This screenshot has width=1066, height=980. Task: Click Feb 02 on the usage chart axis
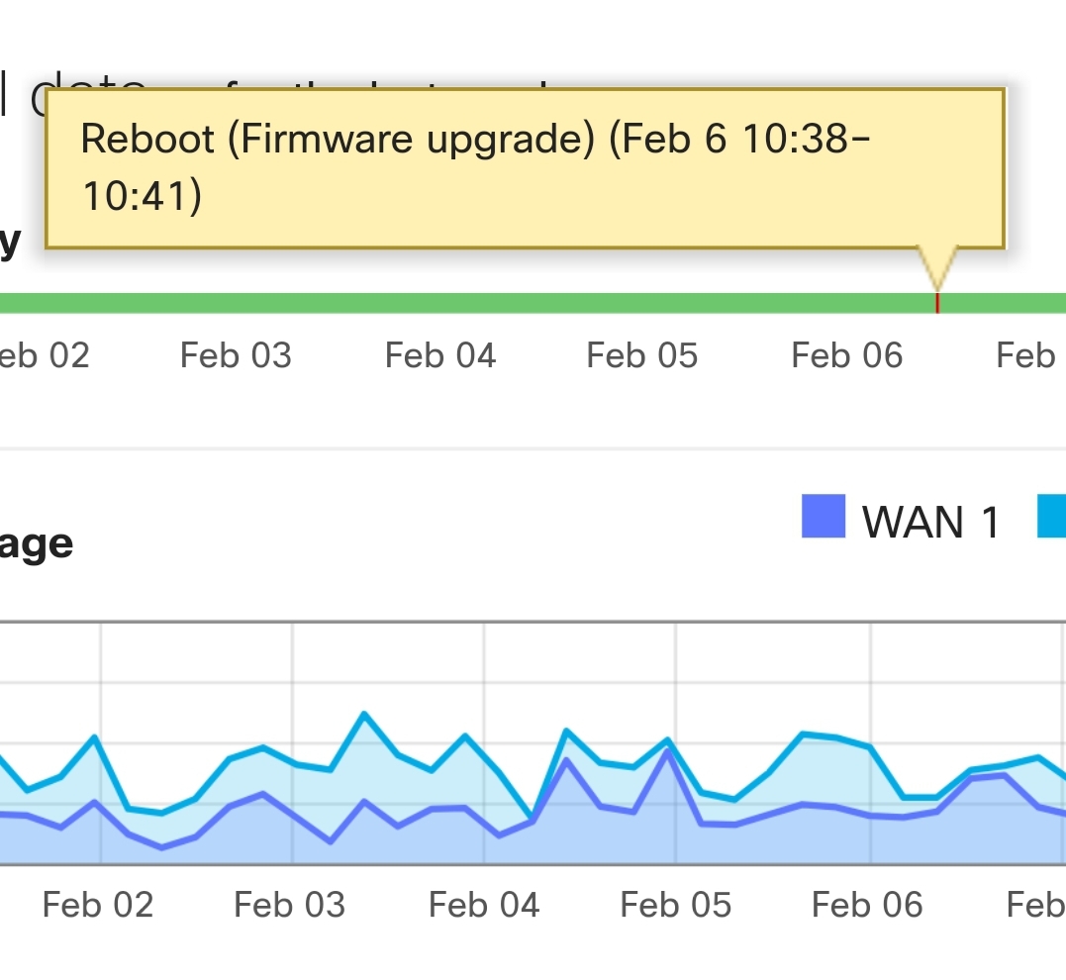point(97,904)
